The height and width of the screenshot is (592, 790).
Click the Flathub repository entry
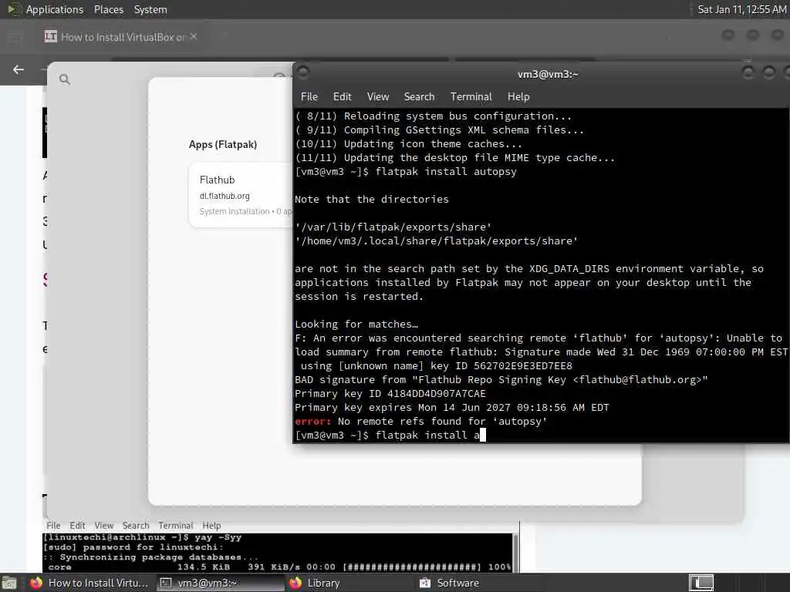241,195
